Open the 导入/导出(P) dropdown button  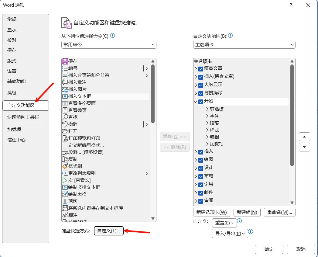click(x=230, y=234)
